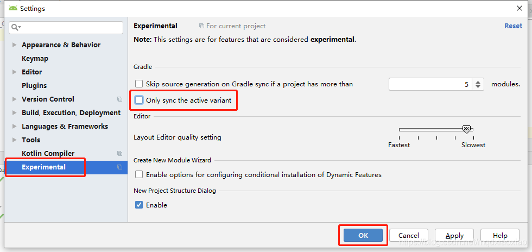The width and height of the screenshot is (532, 252).
Task: Click project-level icon beside Experimental
Action: tap(119, 167)
